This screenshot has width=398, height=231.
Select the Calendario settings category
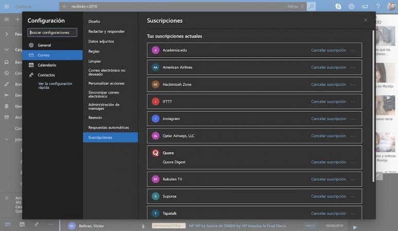(47, 65)
